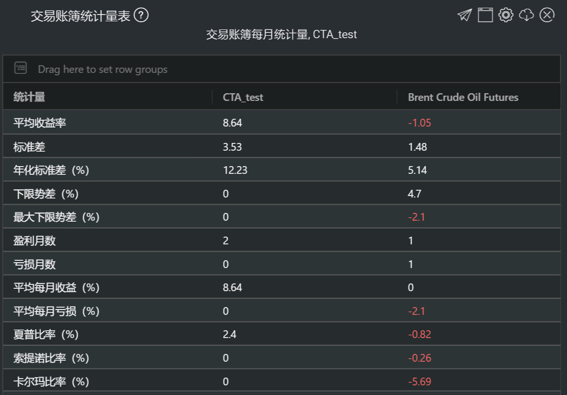Screen dimensions: 567x395
Task: Click the Brent Crude Oil Futures header
Action: click(463, 97)
